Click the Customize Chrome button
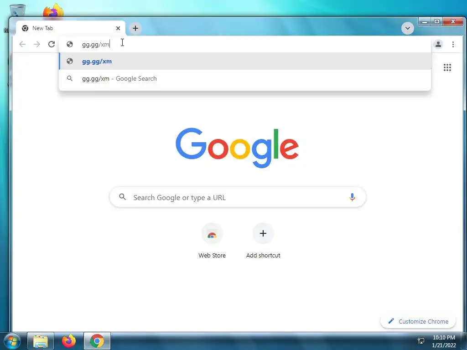467x350 pixels. (x=418, y=321)
